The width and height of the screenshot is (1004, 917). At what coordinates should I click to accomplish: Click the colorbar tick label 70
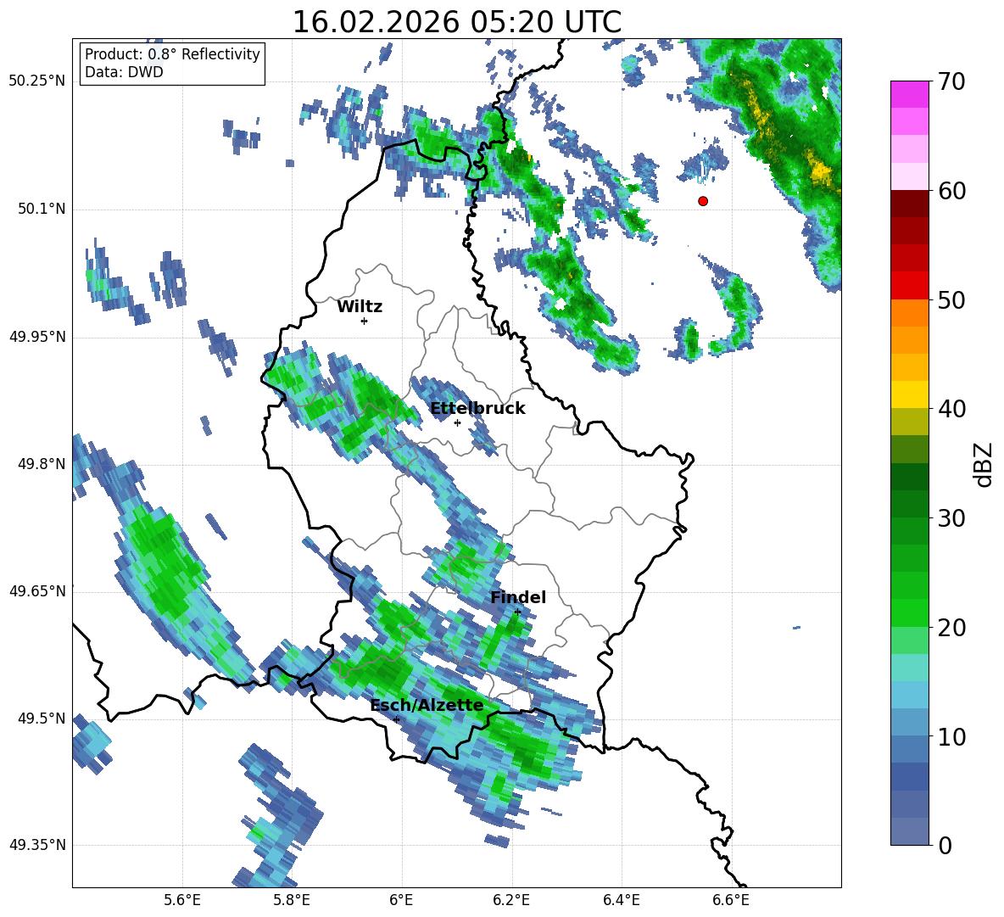tap(951, 82)
